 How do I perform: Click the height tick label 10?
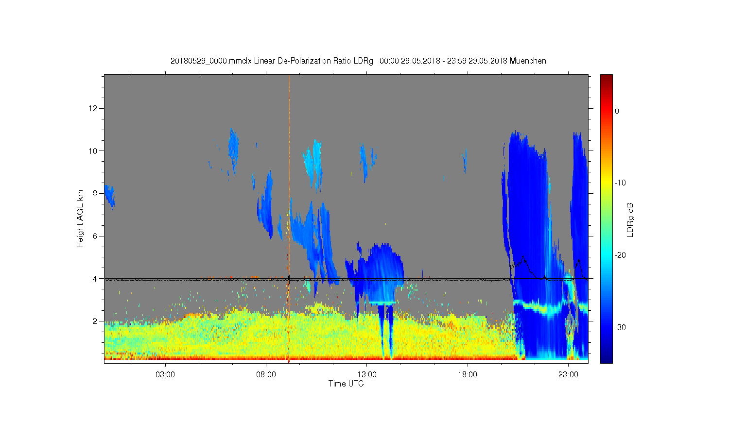94,151
